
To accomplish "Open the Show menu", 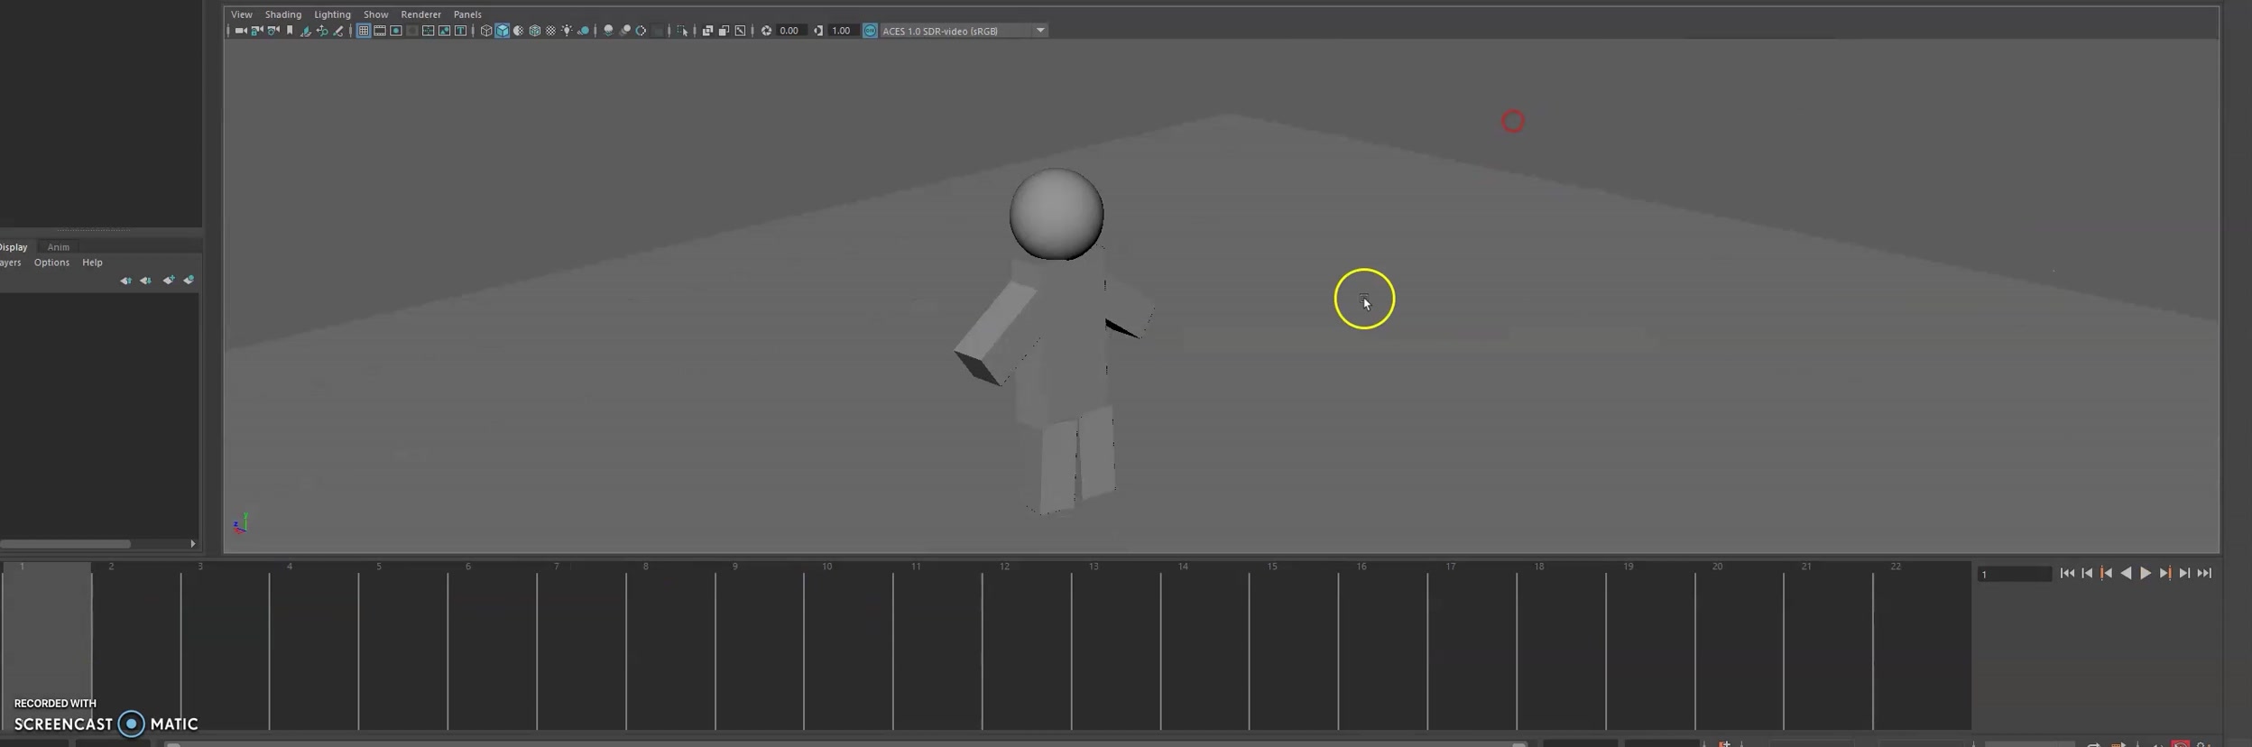I will click(375, 14).
